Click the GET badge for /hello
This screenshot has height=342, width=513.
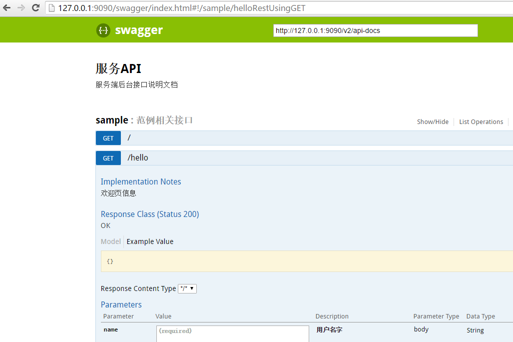(108, 158)
